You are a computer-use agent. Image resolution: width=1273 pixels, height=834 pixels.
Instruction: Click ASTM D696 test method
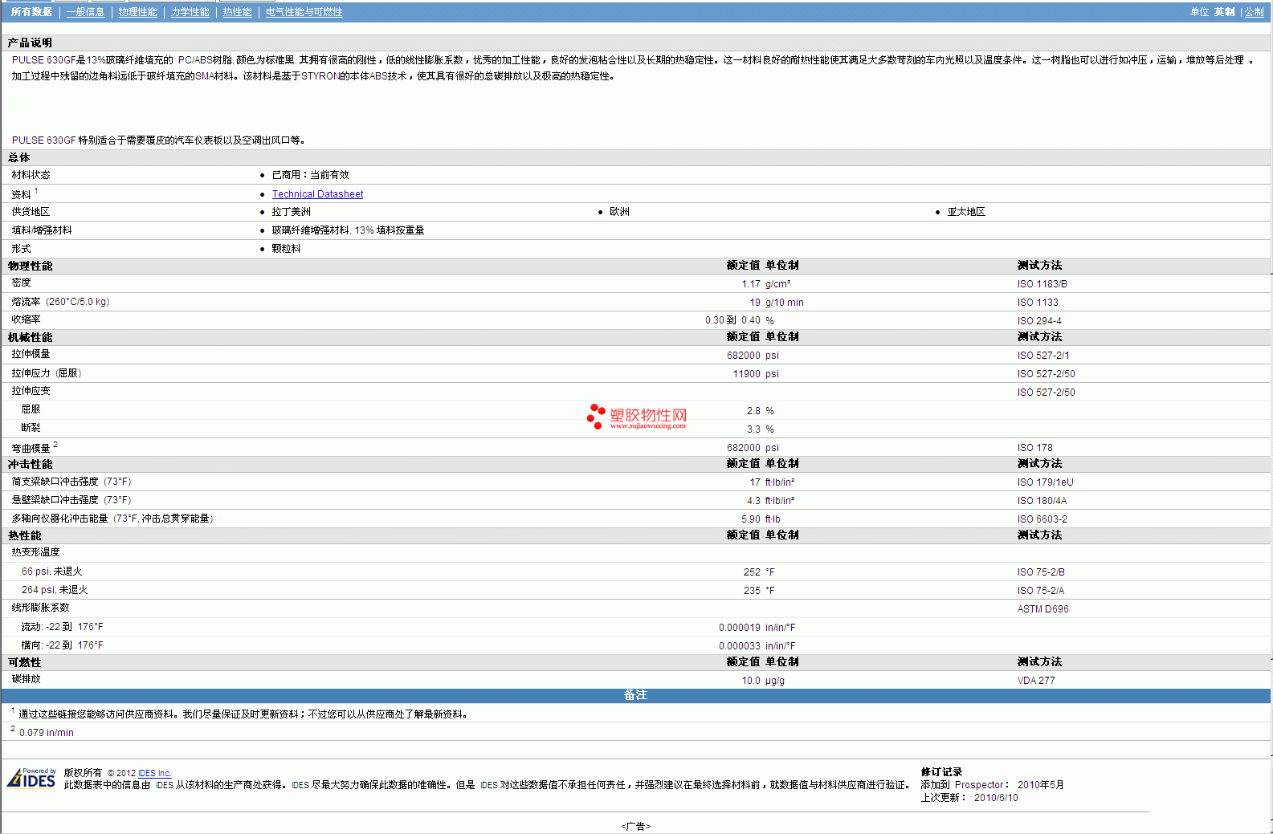point(1043,609)
